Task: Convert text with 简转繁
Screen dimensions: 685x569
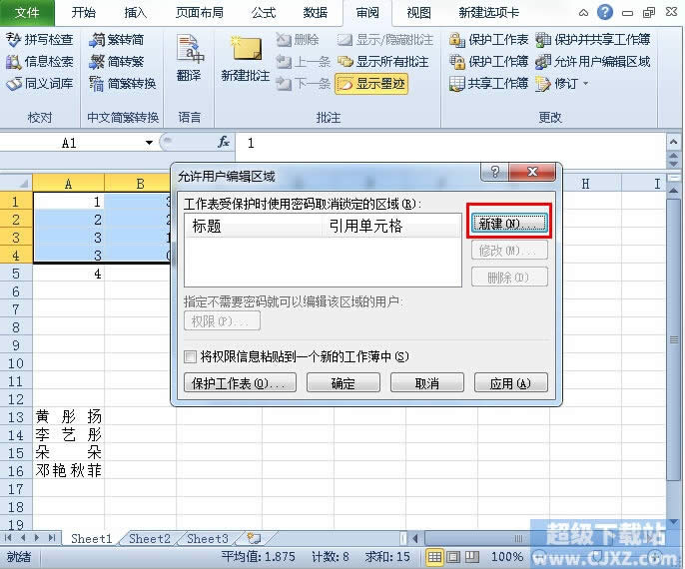Action: [x=116, y=62]
